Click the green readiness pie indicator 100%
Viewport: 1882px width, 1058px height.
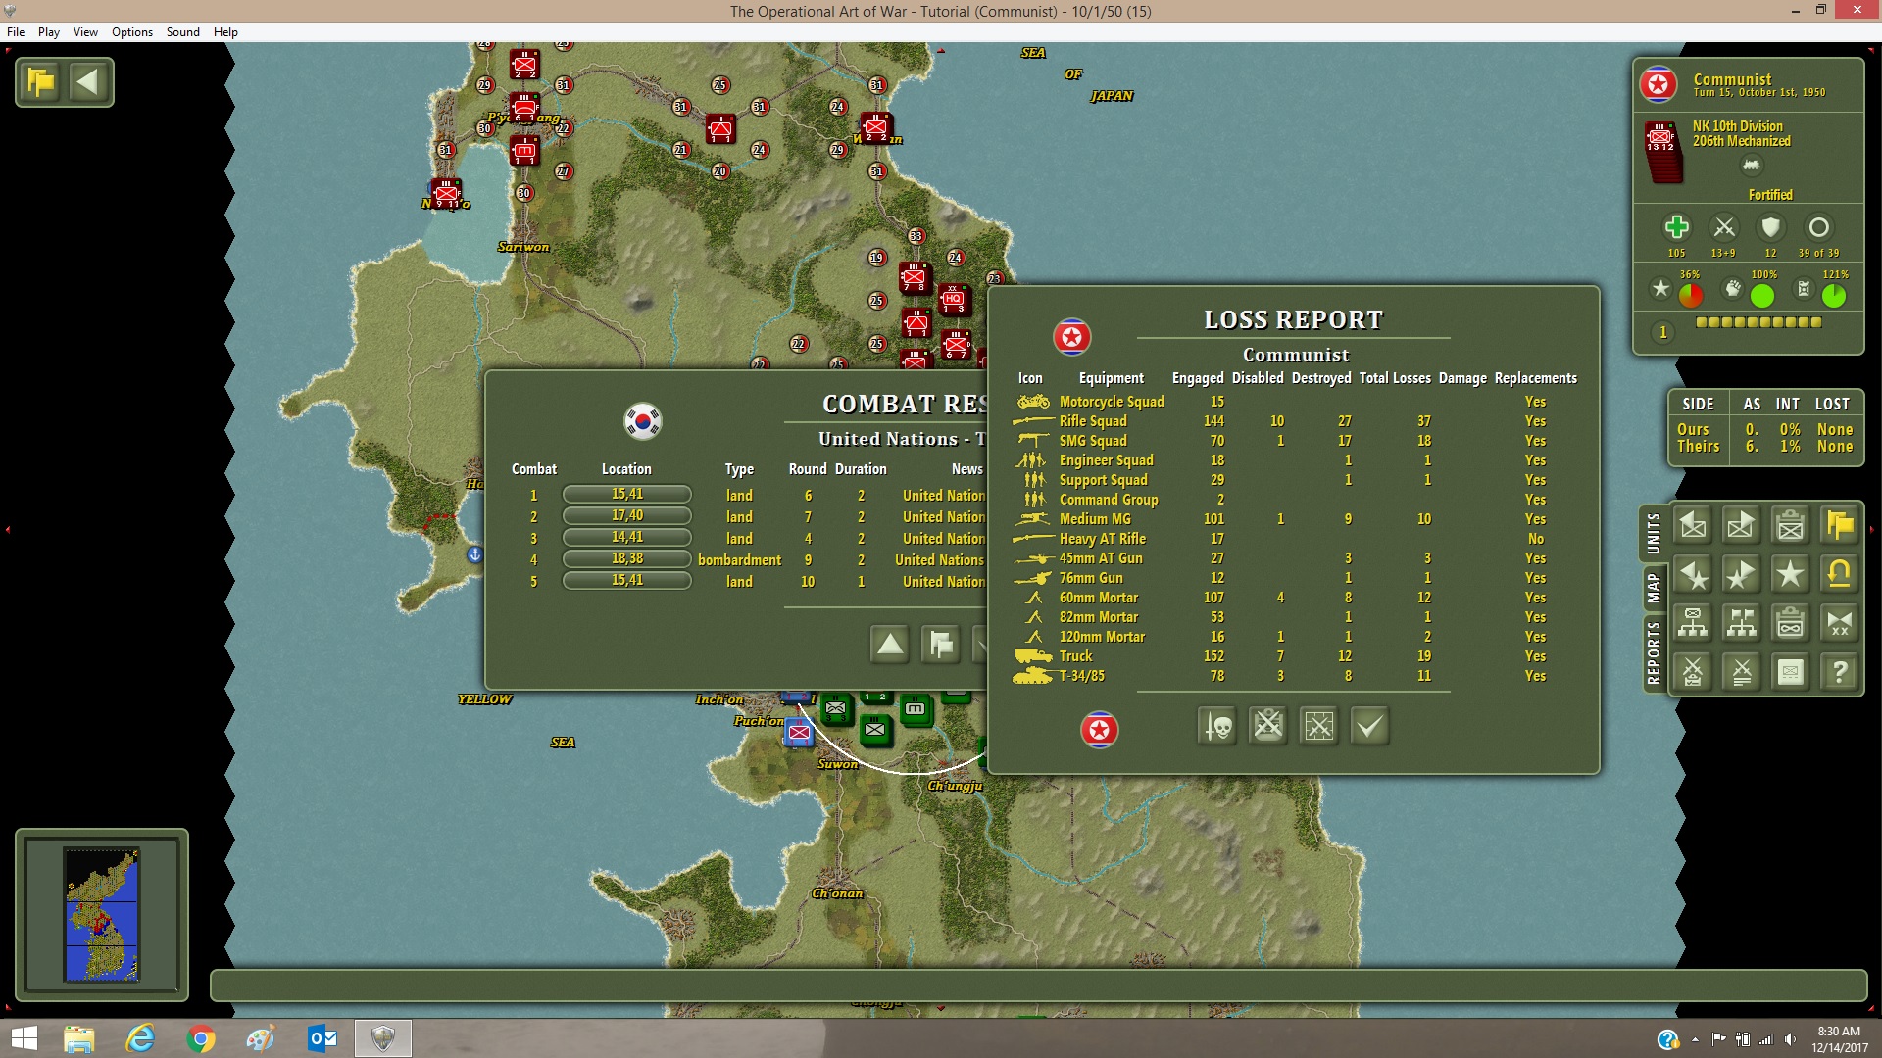pos(1762,295)
